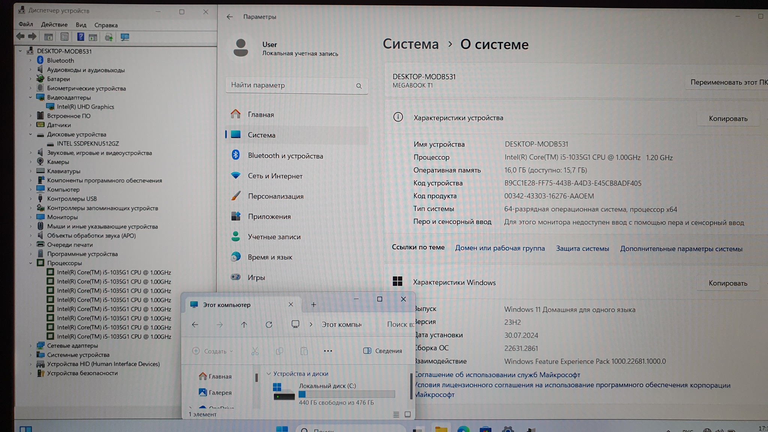Viewport: 768px width, 432px height.
Task: Go up one folder in File Explorer
Action: point(244,324)
